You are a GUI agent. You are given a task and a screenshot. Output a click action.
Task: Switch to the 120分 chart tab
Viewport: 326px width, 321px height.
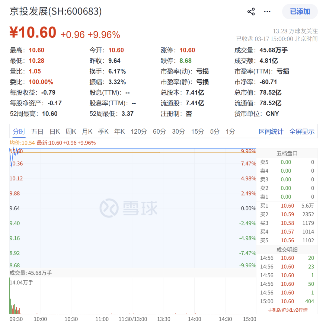139,132
